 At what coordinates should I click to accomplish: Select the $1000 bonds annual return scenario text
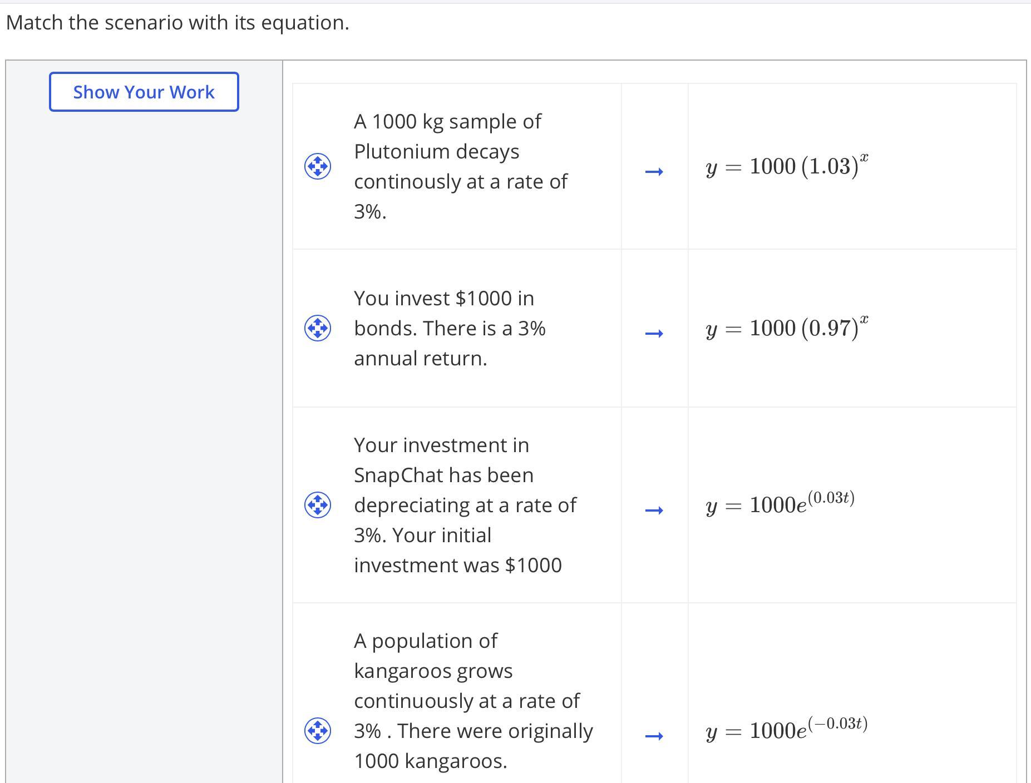point(449,328)
